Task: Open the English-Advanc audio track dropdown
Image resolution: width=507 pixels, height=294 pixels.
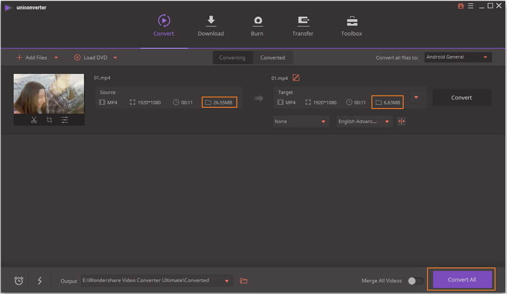Action: pyautogui.click(x=364, y=121)
